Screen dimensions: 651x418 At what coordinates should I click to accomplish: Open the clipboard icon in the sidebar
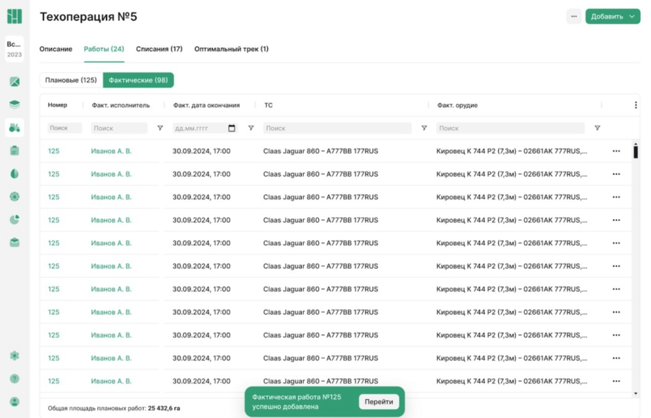pyautogui.click(x=15, y=150)
